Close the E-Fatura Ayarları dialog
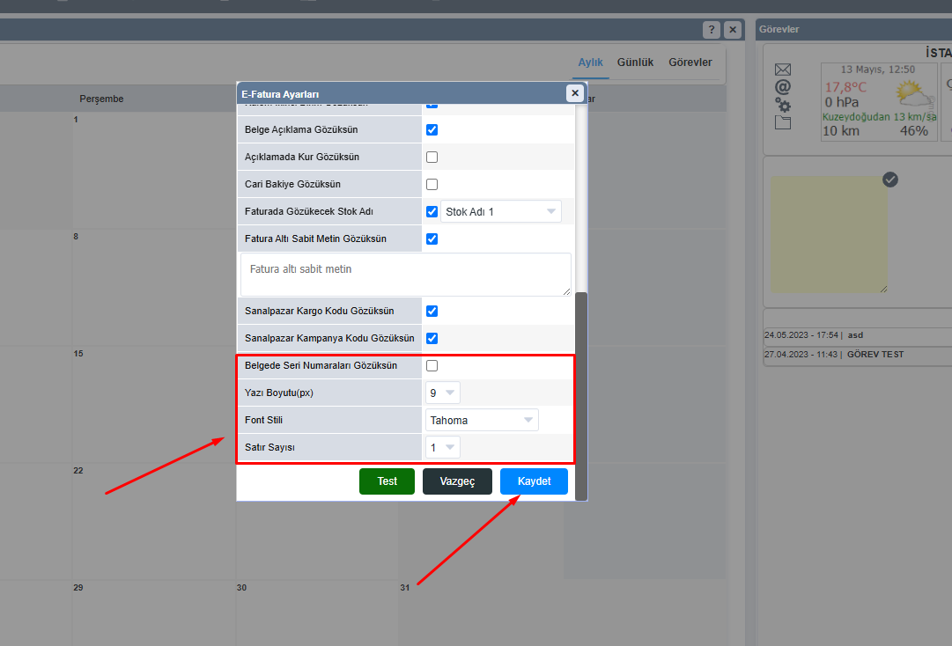 (575, 93)
